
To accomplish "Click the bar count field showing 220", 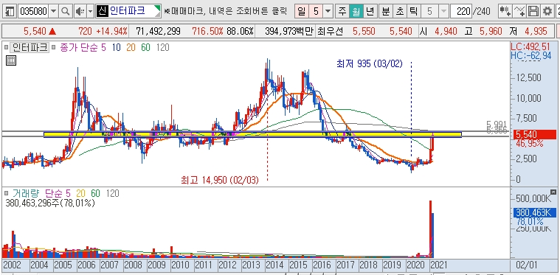I will point(461,12).
